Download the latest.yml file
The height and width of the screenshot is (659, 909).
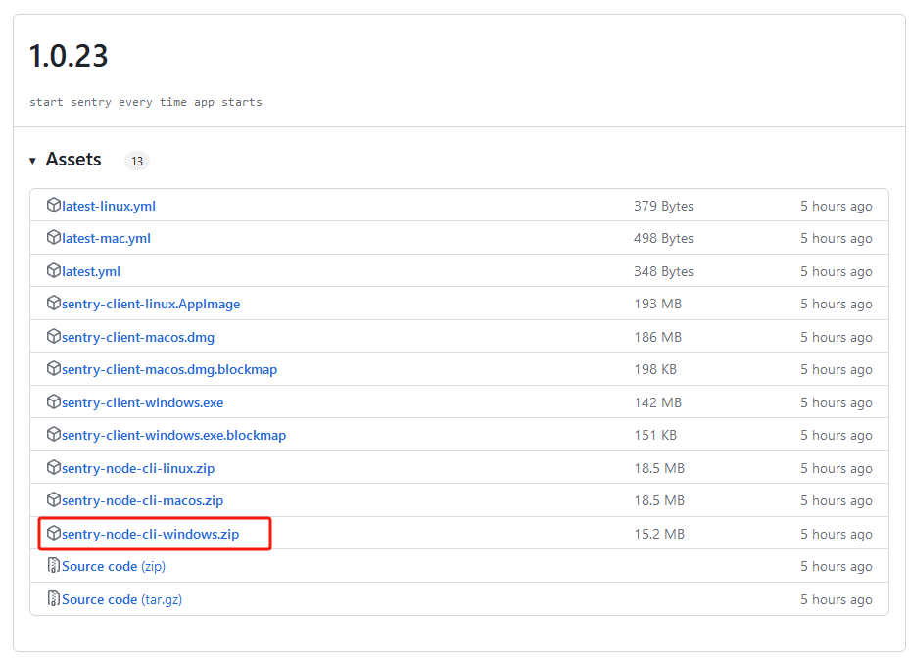point(91,271)
